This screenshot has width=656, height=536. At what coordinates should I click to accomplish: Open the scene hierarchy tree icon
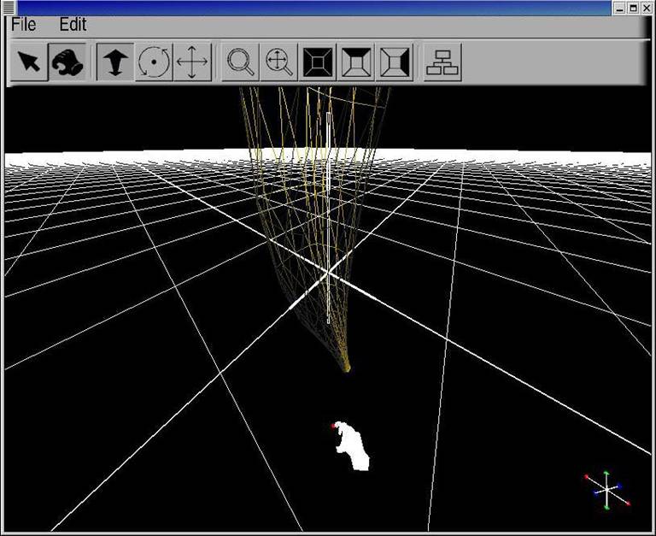[442, 62]
